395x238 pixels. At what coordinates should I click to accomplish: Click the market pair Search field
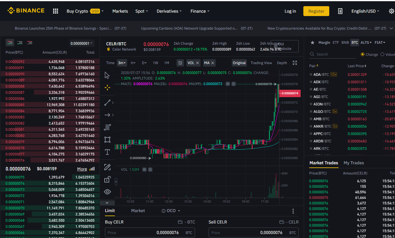[333, 54]
